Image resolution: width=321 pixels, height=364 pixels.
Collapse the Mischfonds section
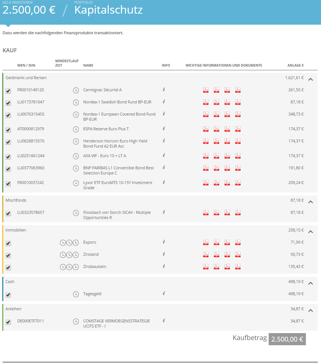click(x=311, y=202)
